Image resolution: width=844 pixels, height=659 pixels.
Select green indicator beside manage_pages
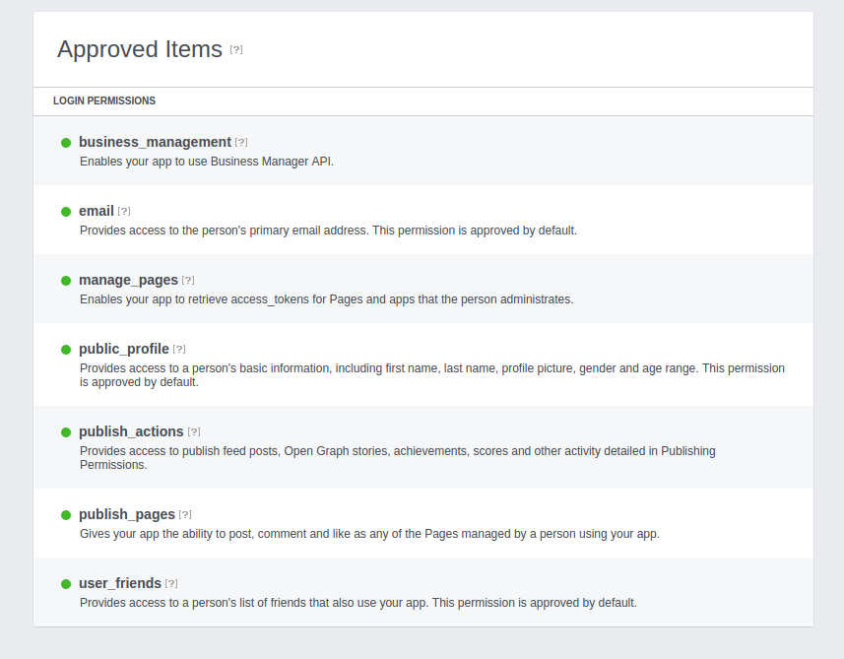(x=66, y=281)
